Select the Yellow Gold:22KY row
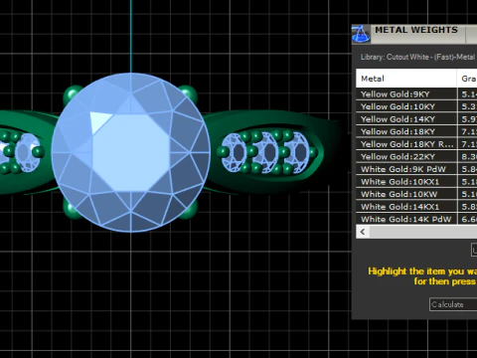 (x=416, y=156)
